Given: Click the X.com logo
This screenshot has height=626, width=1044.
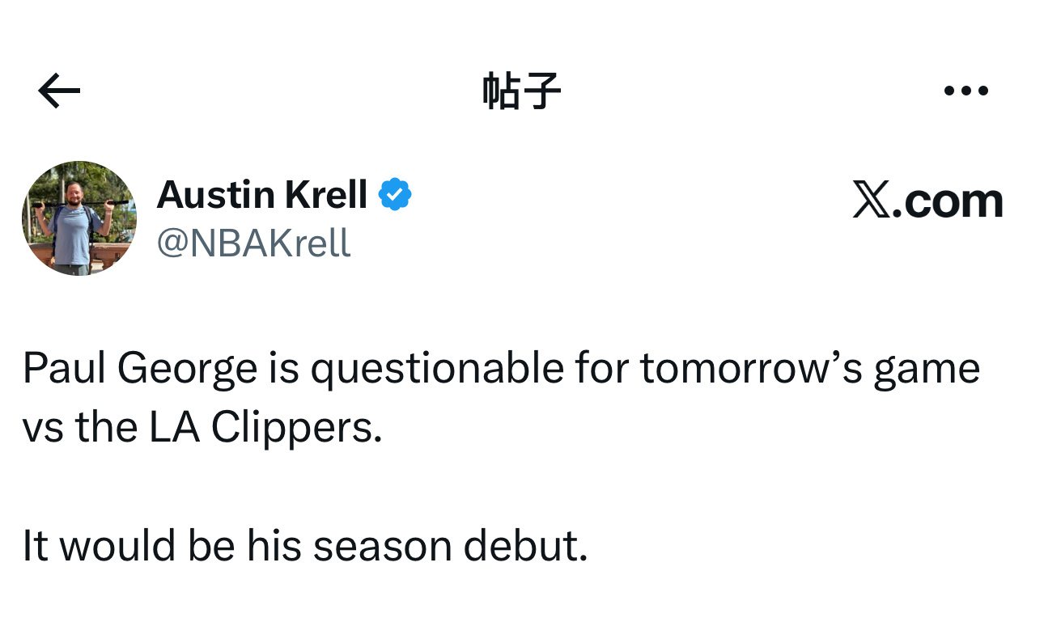Looking at the screenshot, I should tap(927, 199).
